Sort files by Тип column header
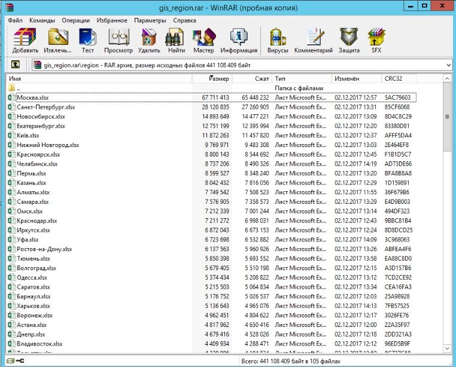 click(302, 78)
